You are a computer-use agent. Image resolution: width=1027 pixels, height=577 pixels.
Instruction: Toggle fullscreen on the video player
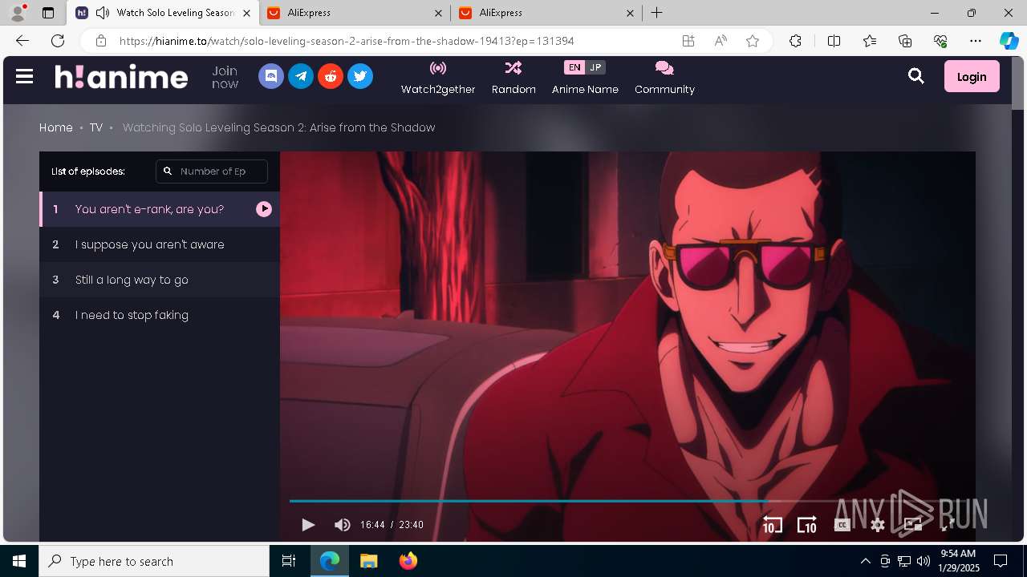(948, 525)
